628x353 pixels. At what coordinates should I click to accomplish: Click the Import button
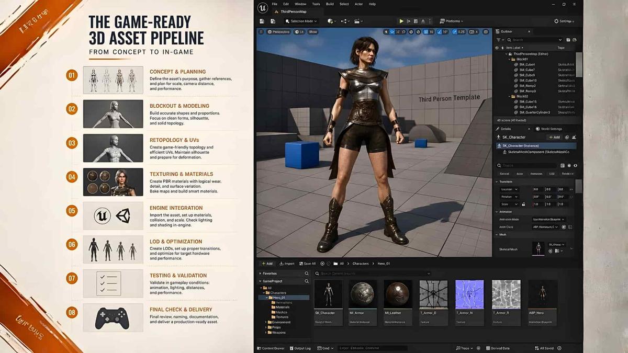click(287, 264)
